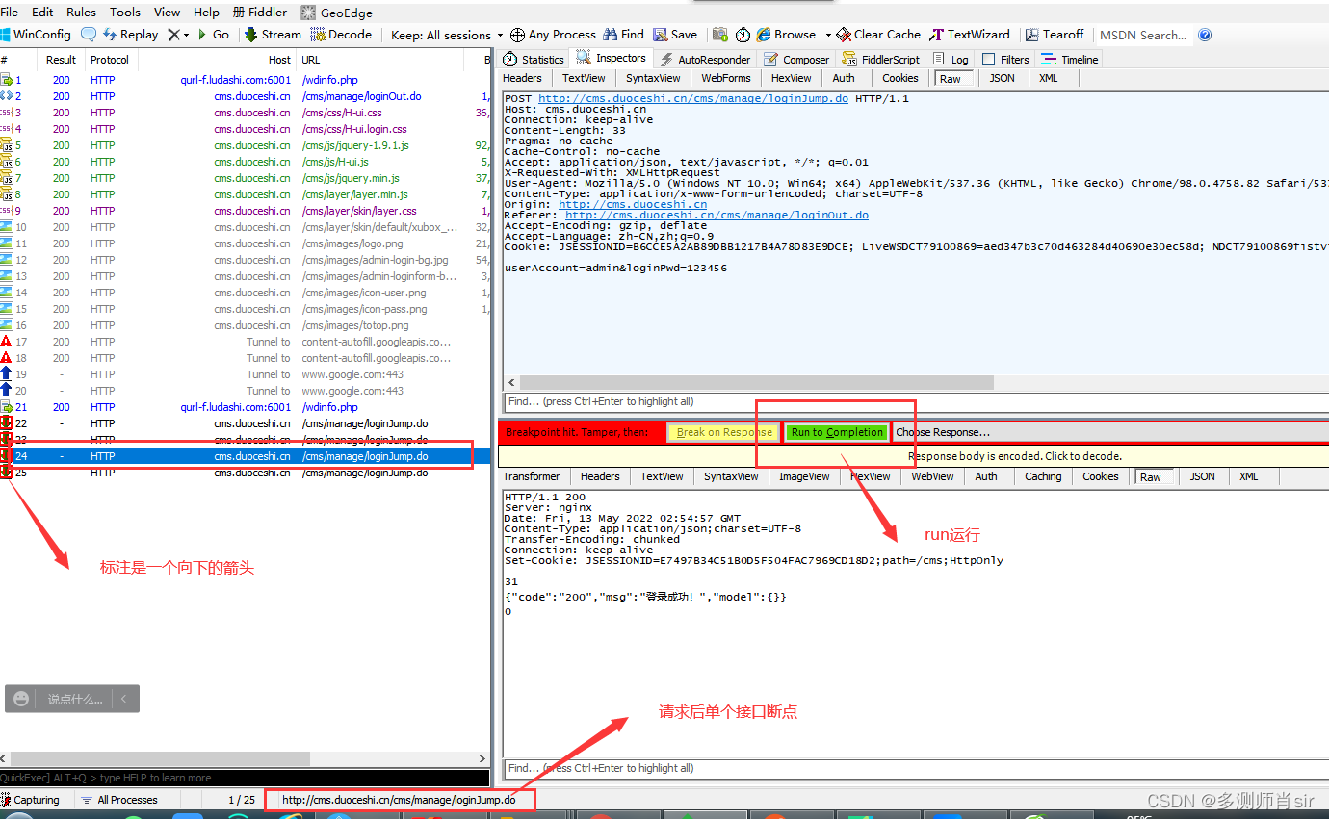
Task: Click the timer stopwatch icon
Action: 743,35
